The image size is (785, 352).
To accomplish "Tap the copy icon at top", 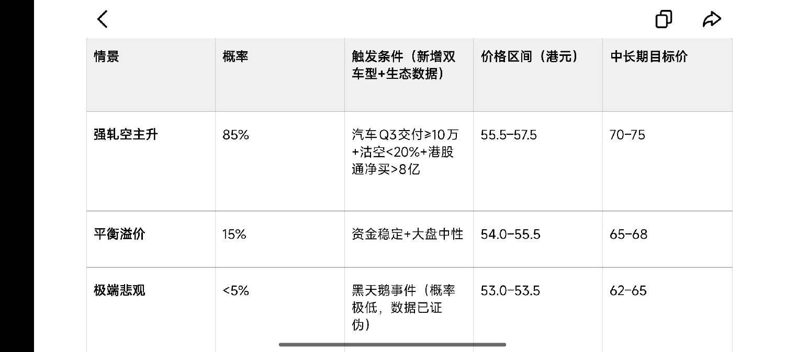I will click(x=664, y=19).
